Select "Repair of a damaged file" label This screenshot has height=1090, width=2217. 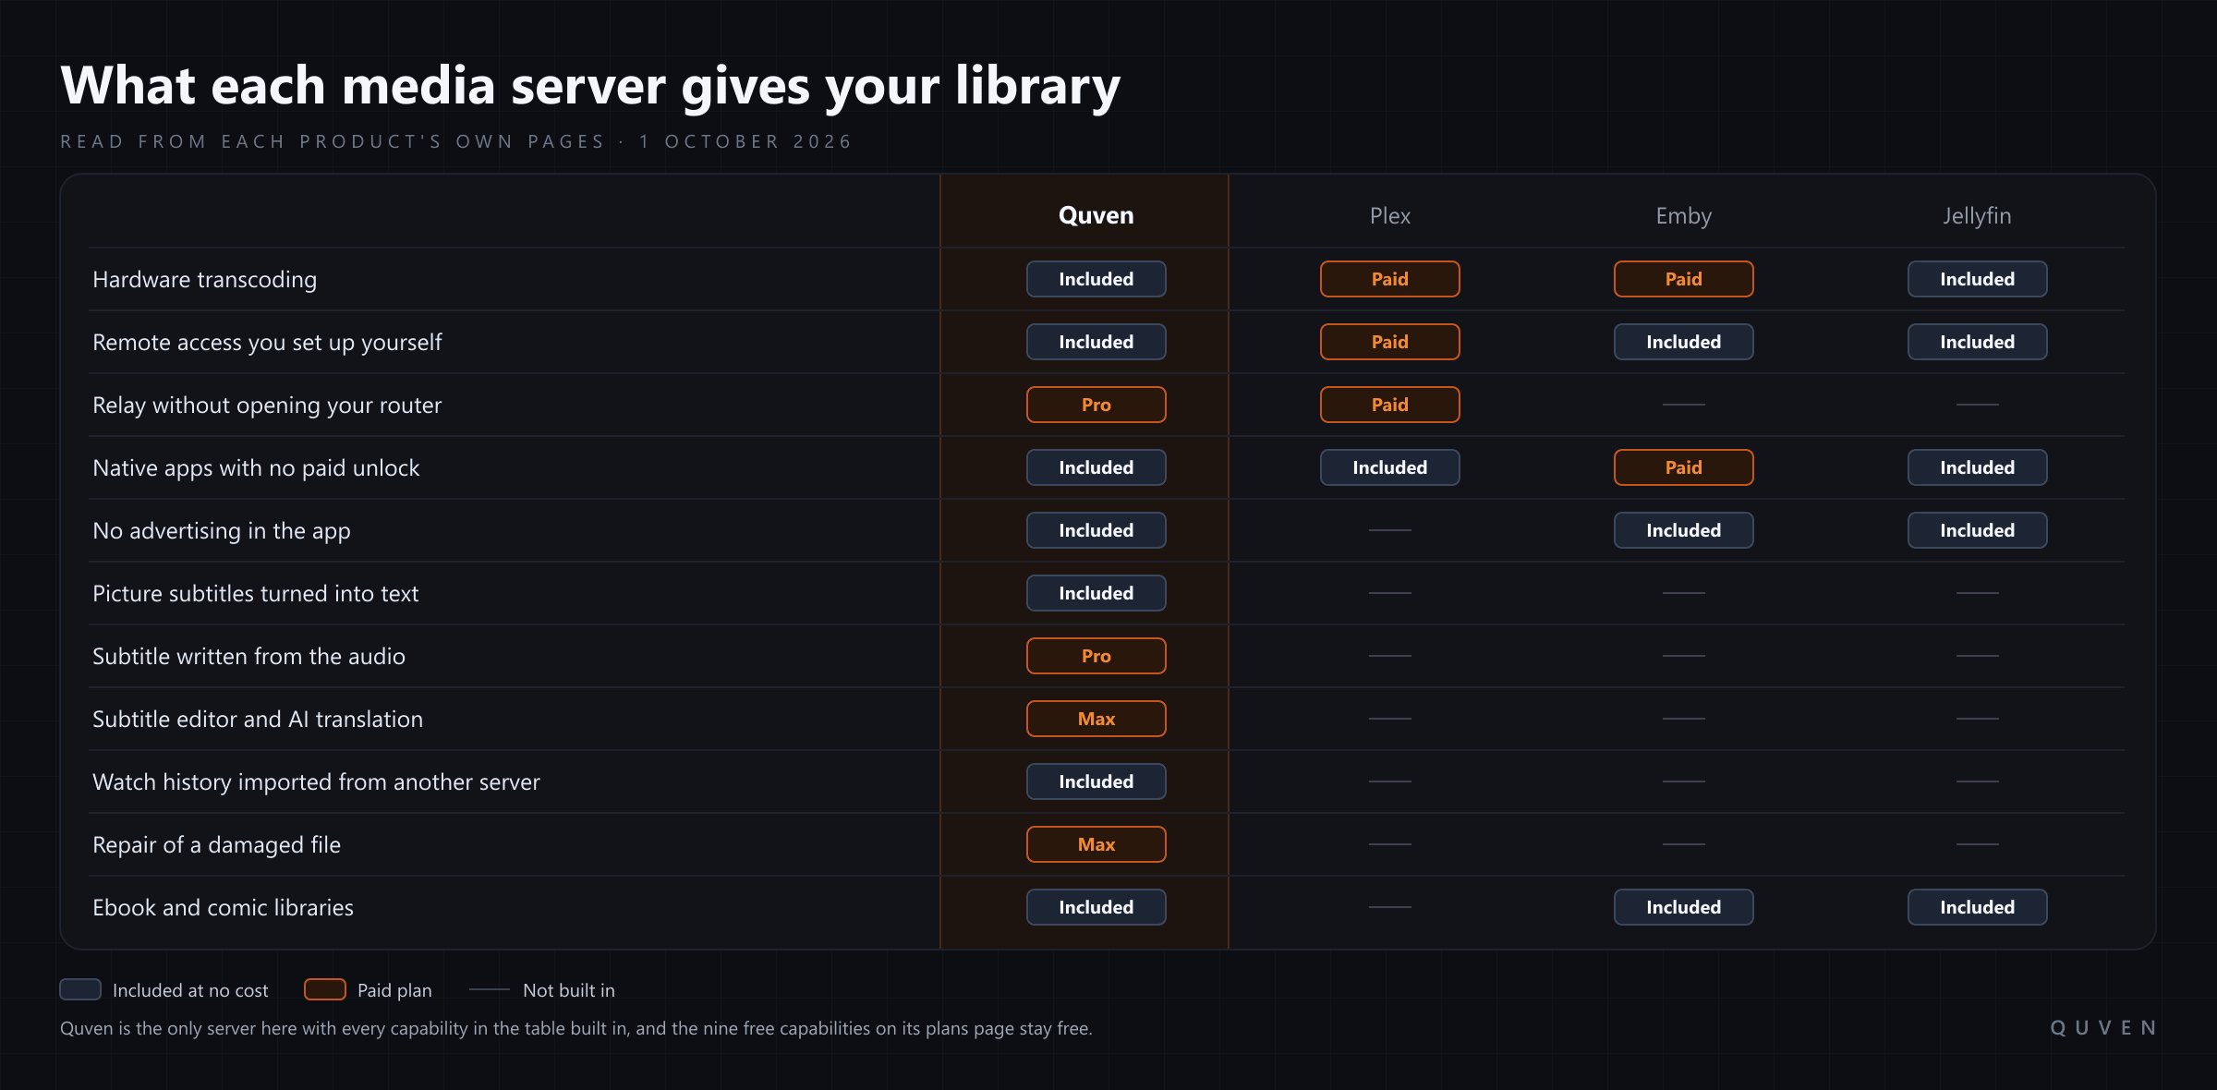tap(216, 844)
